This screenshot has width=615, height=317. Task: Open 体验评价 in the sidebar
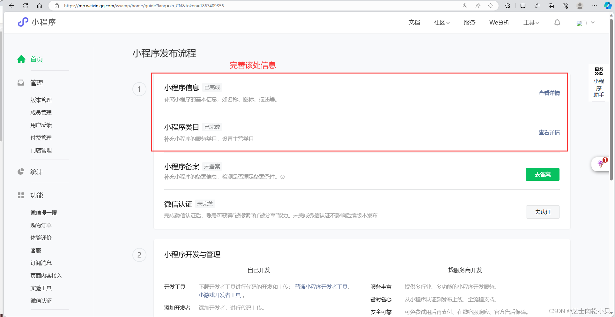41,238
